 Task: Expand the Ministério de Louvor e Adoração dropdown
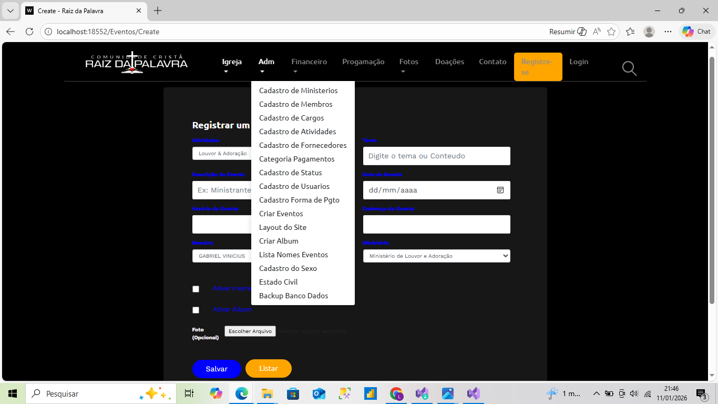pos(436,256)
